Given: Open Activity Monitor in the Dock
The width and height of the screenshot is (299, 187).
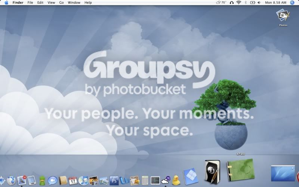Looking at the screenshot, I should coord(155,181).
